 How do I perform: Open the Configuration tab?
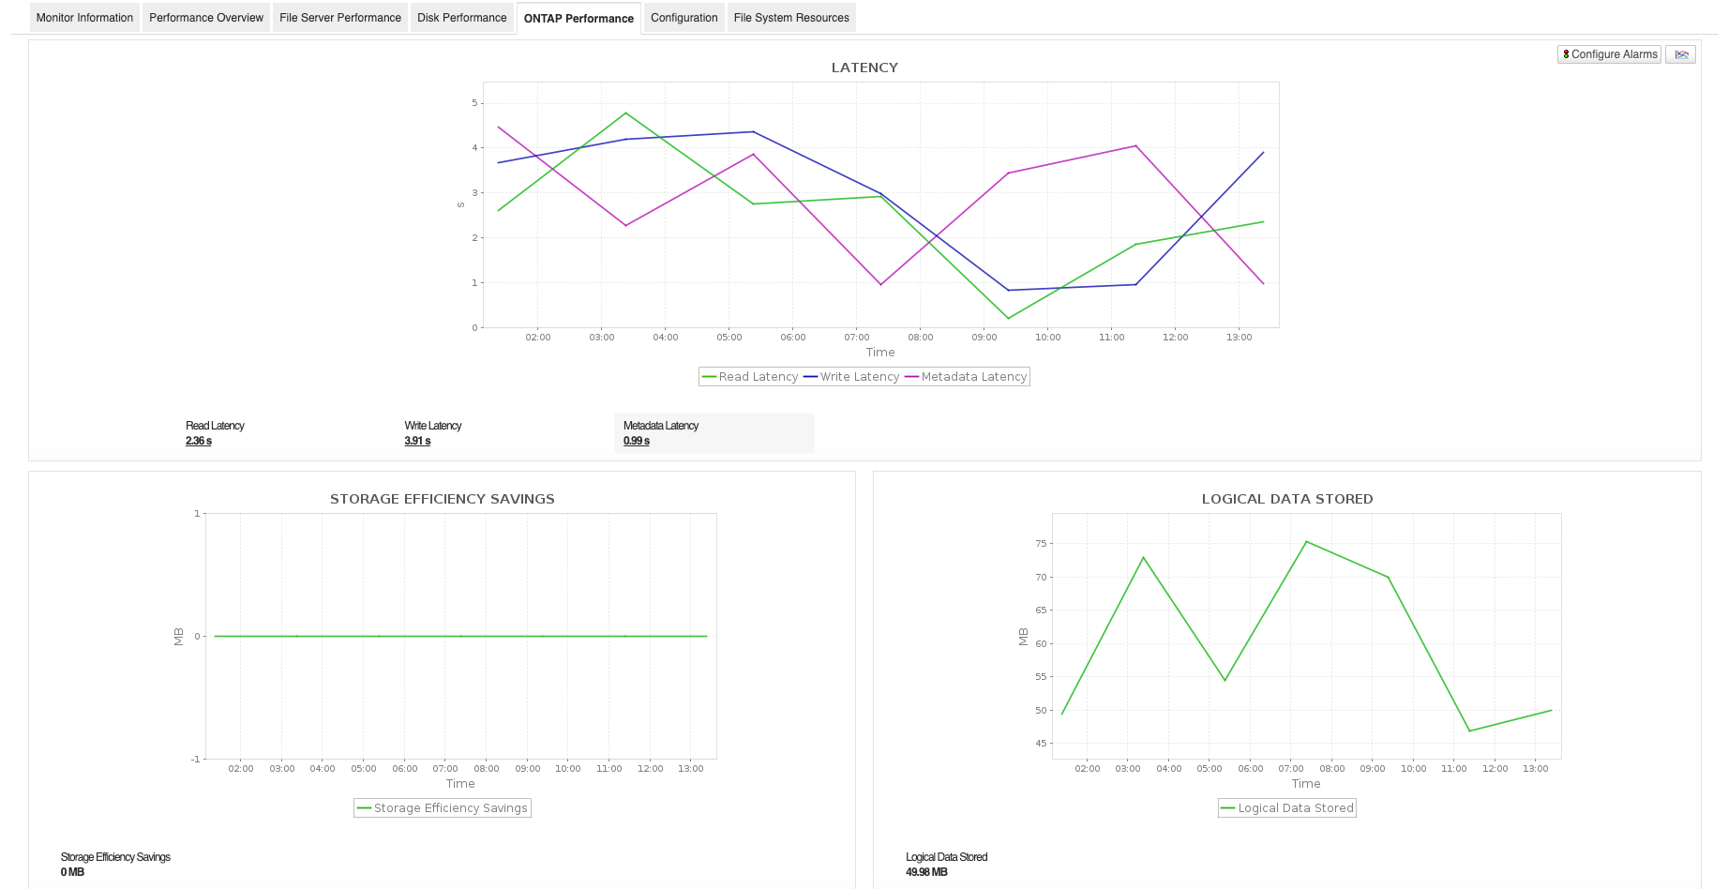pos(684,18)
